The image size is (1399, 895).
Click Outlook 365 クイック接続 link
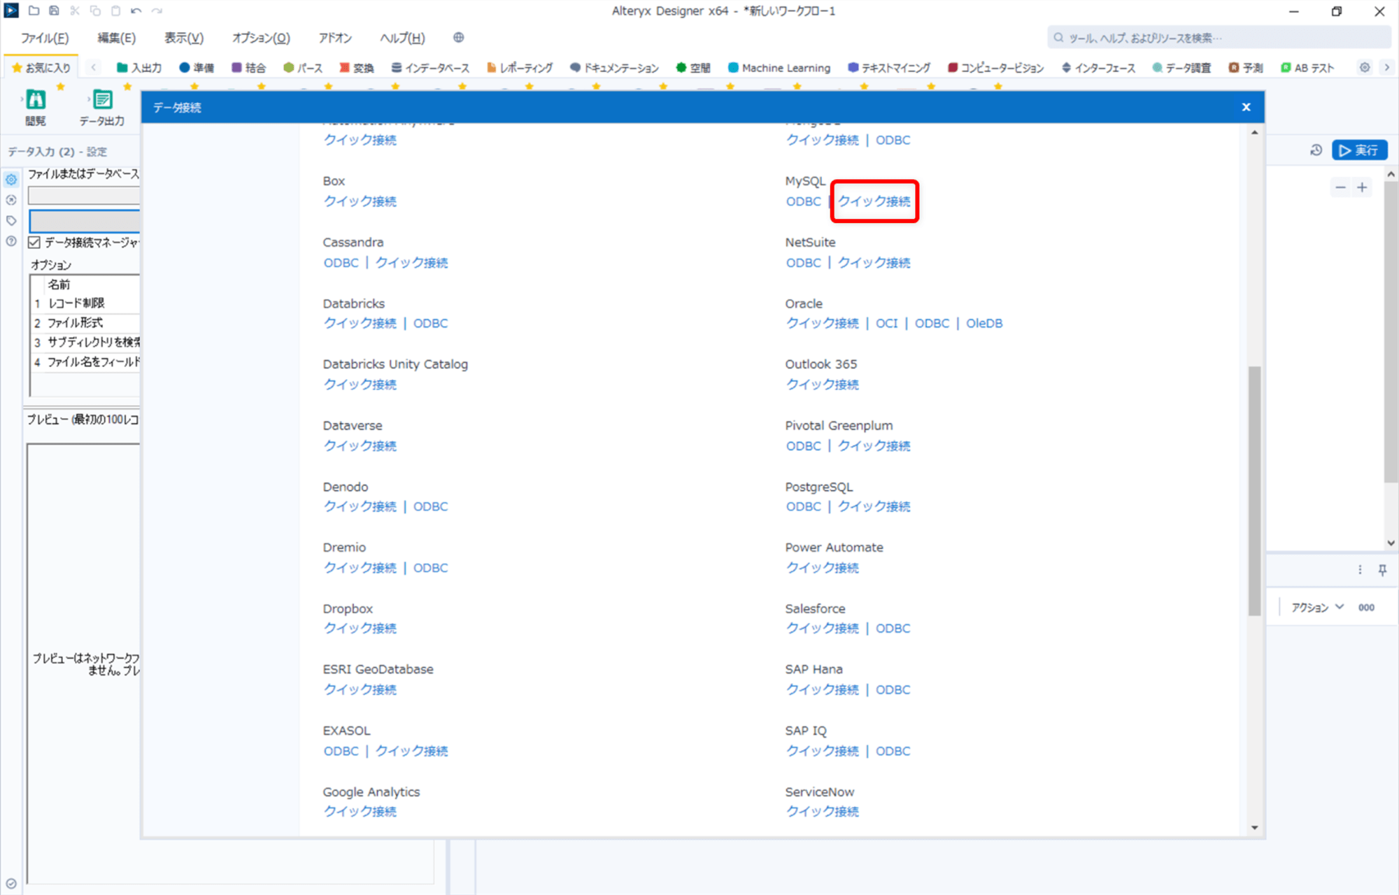tap(823, 384)
